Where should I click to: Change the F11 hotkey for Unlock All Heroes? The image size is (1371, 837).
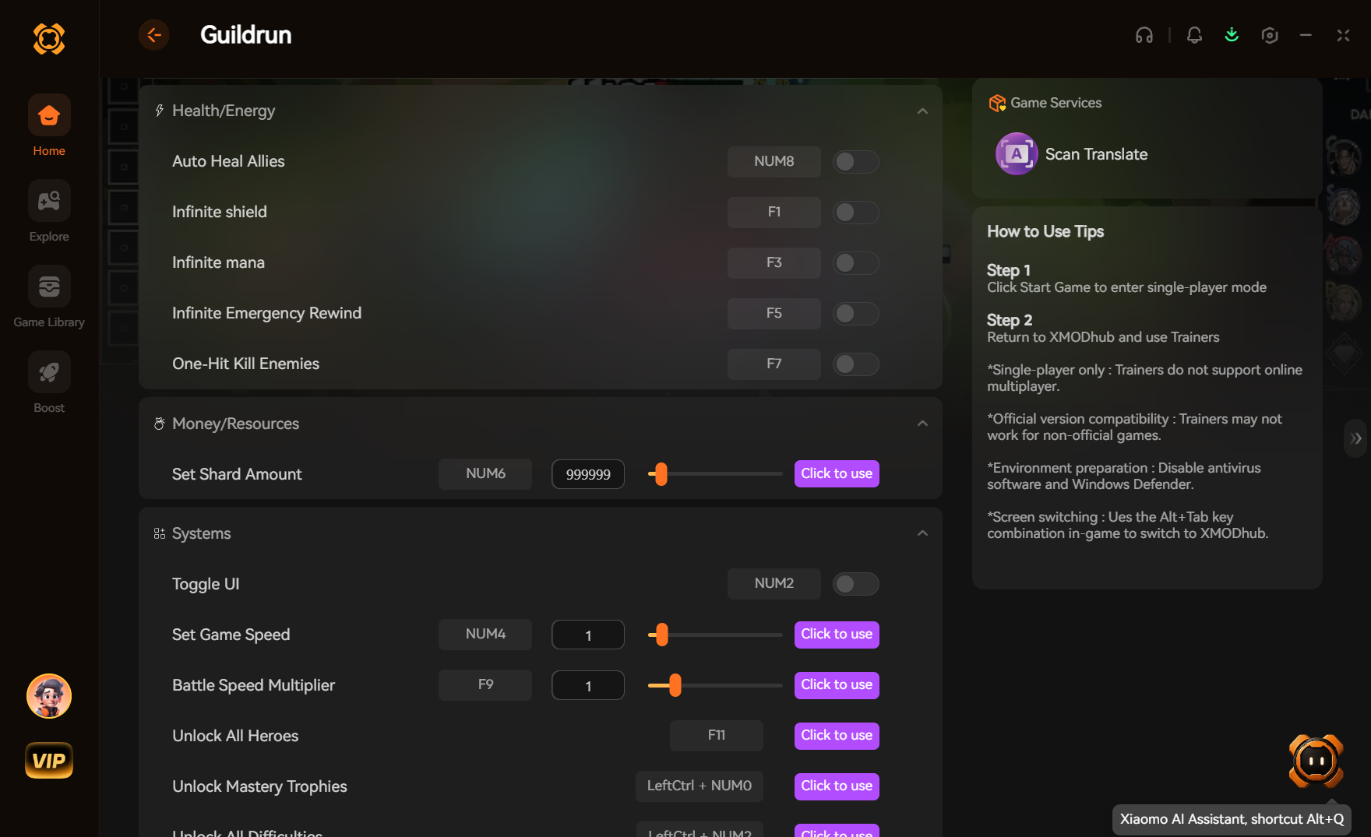[716, 735]
